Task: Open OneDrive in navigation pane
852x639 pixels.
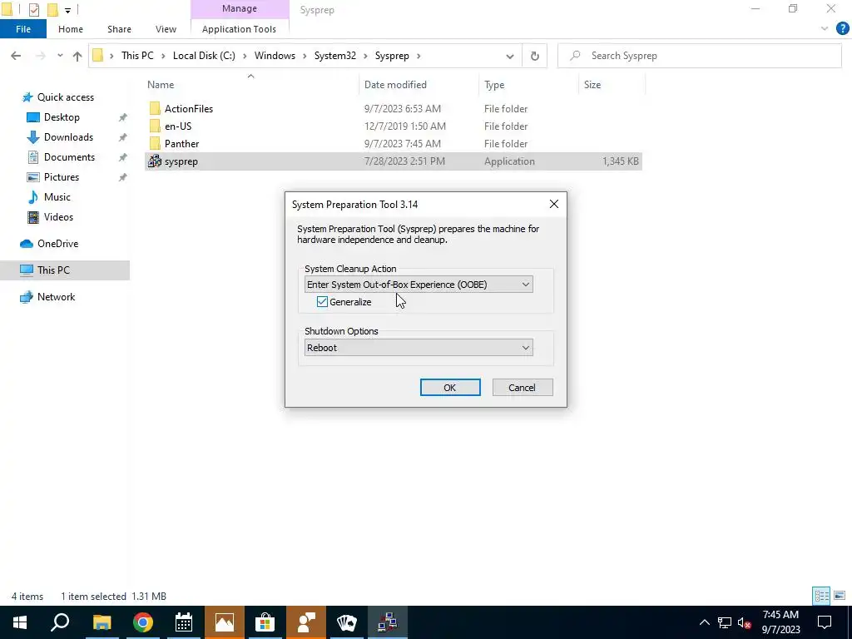Action: (57, 244)
